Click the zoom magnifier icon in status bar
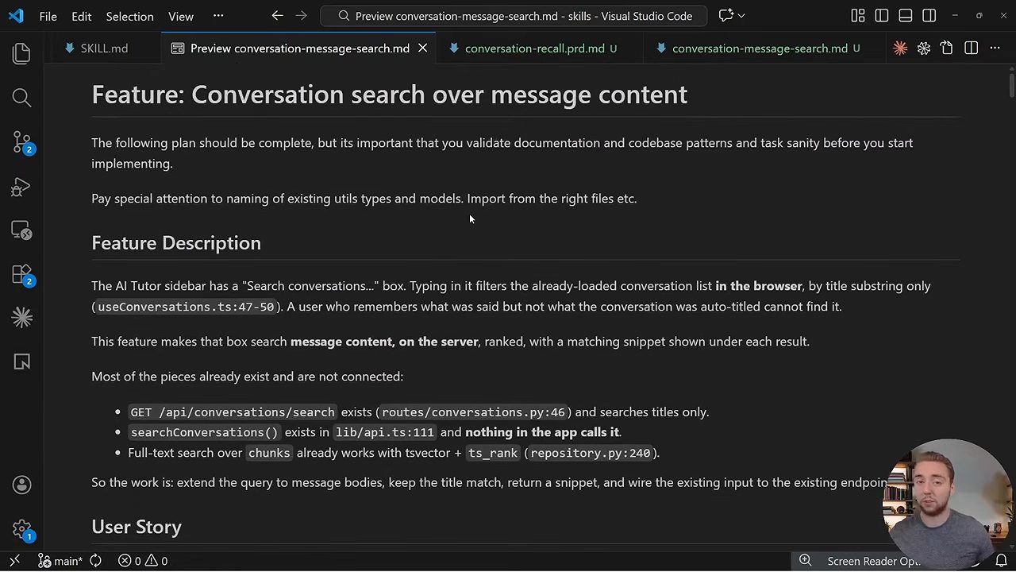This screenshot has height=572, width=1016. (x=805, y=561)
